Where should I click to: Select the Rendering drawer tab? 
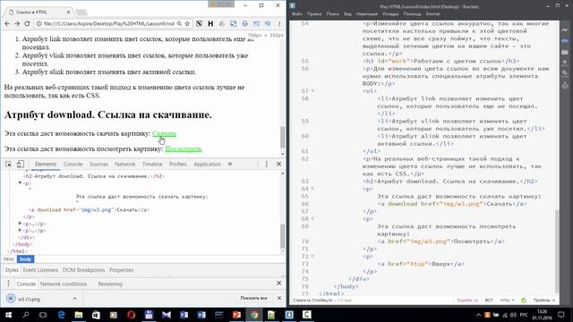[110, 284]
